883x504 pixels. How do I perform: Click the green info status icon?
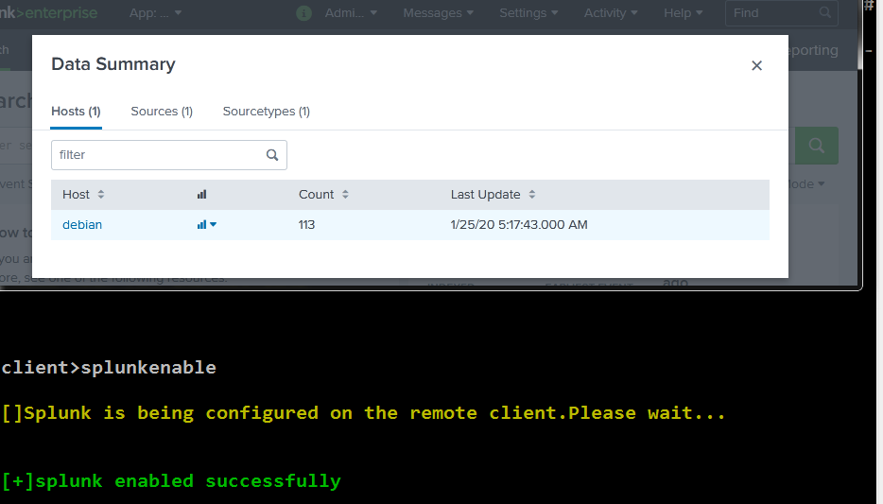coord(304,13)
